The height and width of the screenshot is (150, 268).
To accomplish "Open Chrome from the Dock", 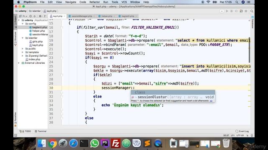I will [x=52, y=143].
